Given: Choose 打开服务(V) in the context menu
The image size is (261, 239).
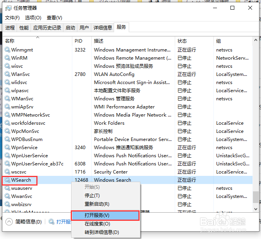Looking at the screenshot, I should [105, 215].
